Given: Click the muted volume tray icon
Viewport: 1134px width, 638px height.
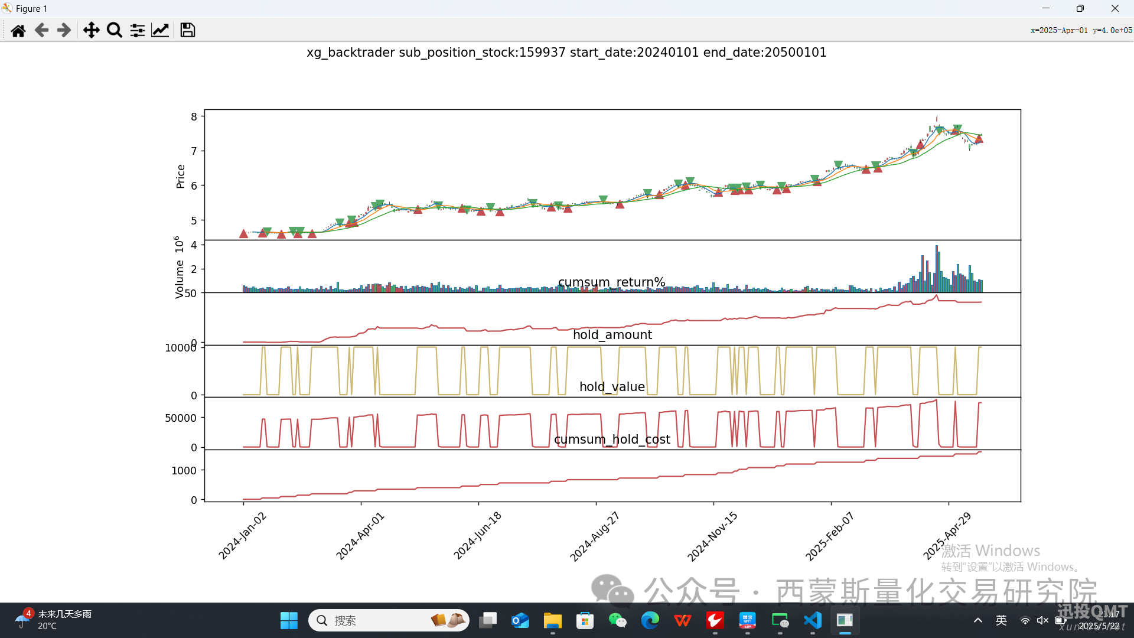Looking at the screenshot, I should [1042, 620].
